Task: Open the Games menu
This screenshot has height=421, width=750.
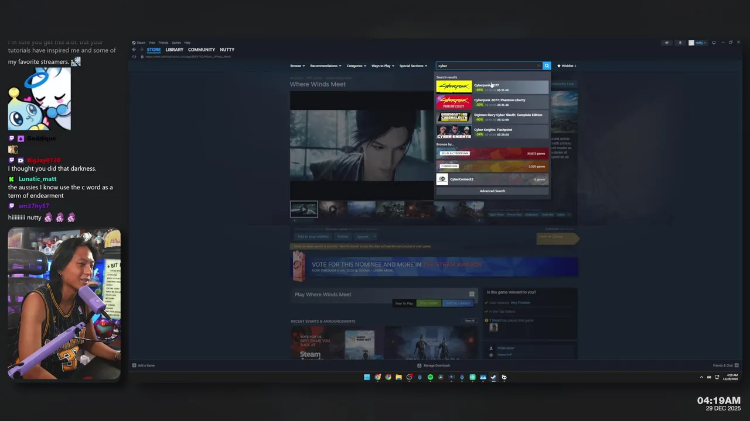Action: coord(176,43)
